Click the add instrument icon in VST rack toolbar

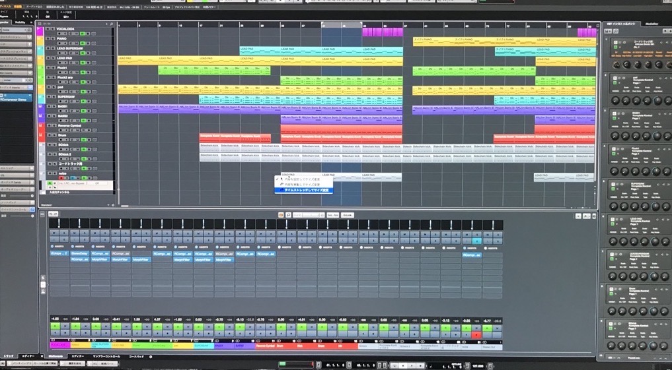coord(609,31)
